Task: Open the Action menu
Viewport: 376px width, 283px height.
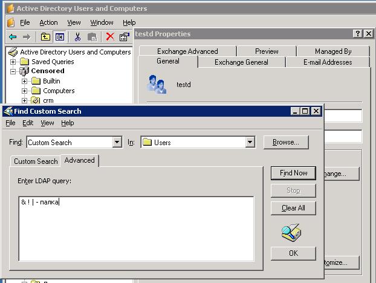Action: [x=48, y=22]
